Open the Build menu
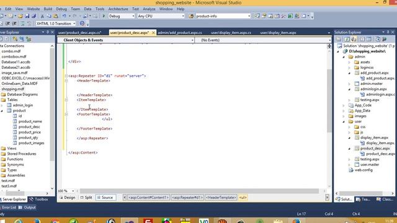Screen dimensions: 397x223 point(48,9)
